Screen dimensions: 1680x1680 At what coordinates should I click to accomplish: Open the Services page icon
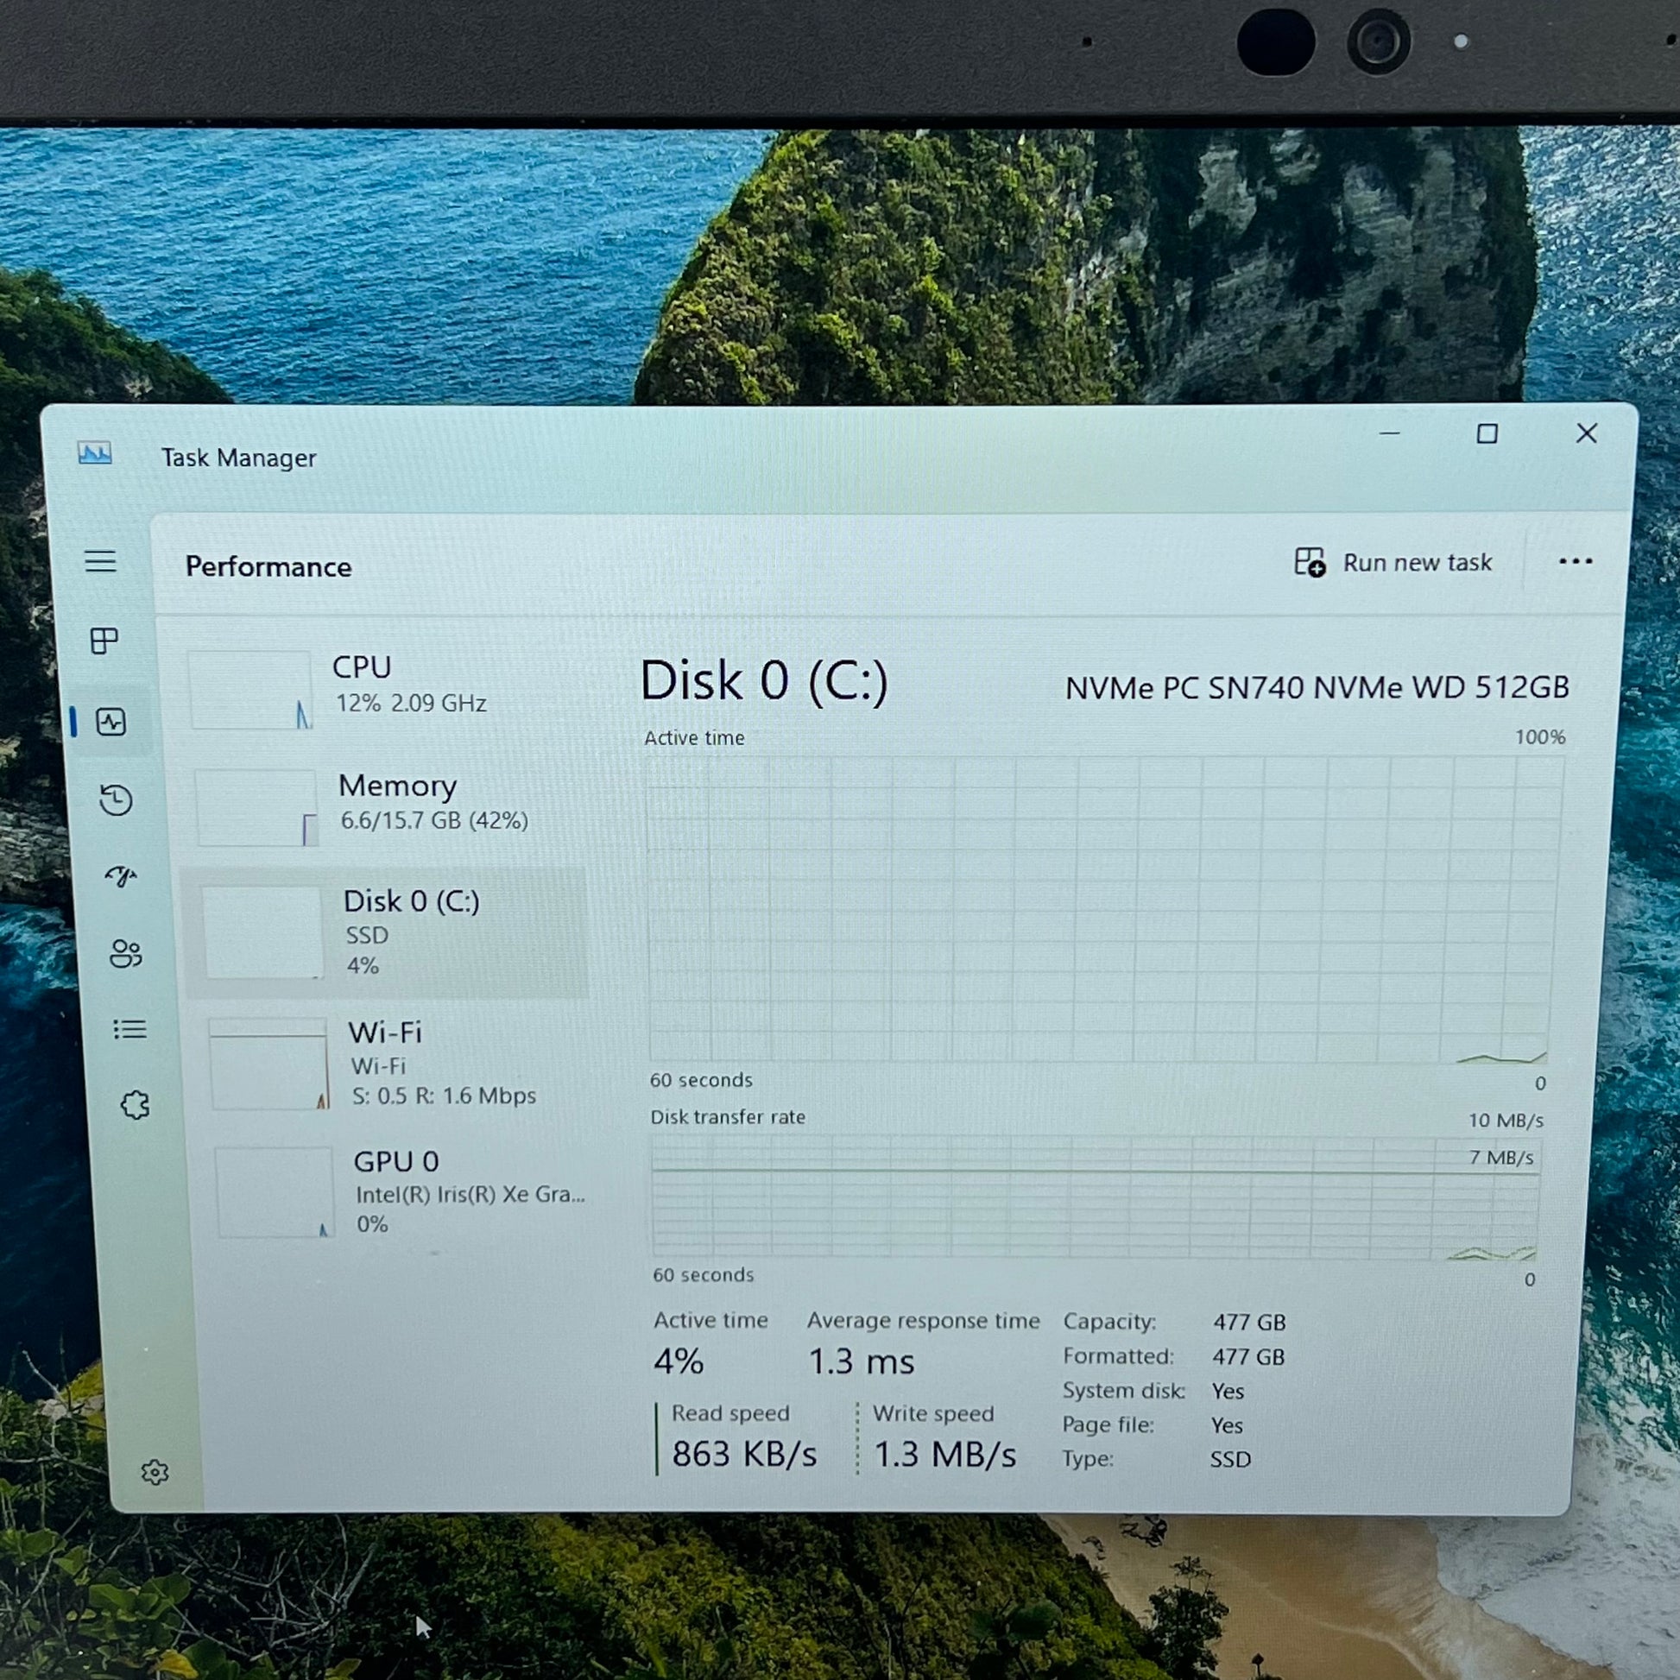coord(135,1105)
